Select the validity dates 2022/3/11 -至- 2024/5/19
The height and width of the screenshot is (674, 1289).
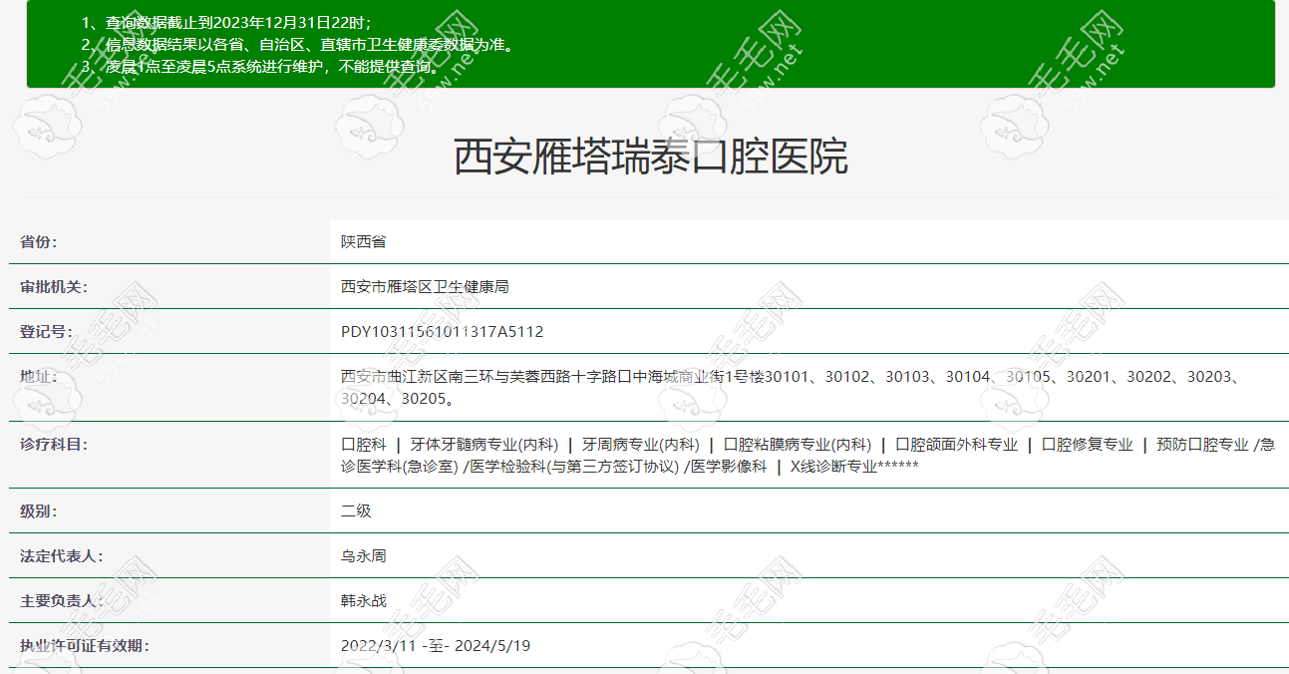[436, 646]
